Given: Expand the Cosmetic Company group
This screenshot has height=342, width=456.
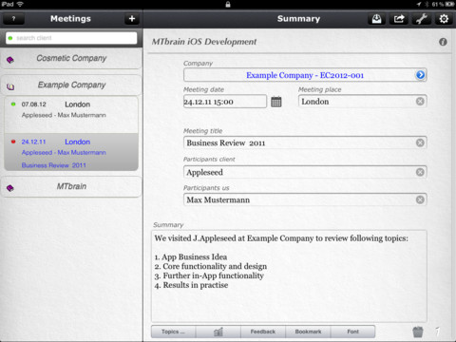Looking at the screenshot, I should (x=71, y=58).
